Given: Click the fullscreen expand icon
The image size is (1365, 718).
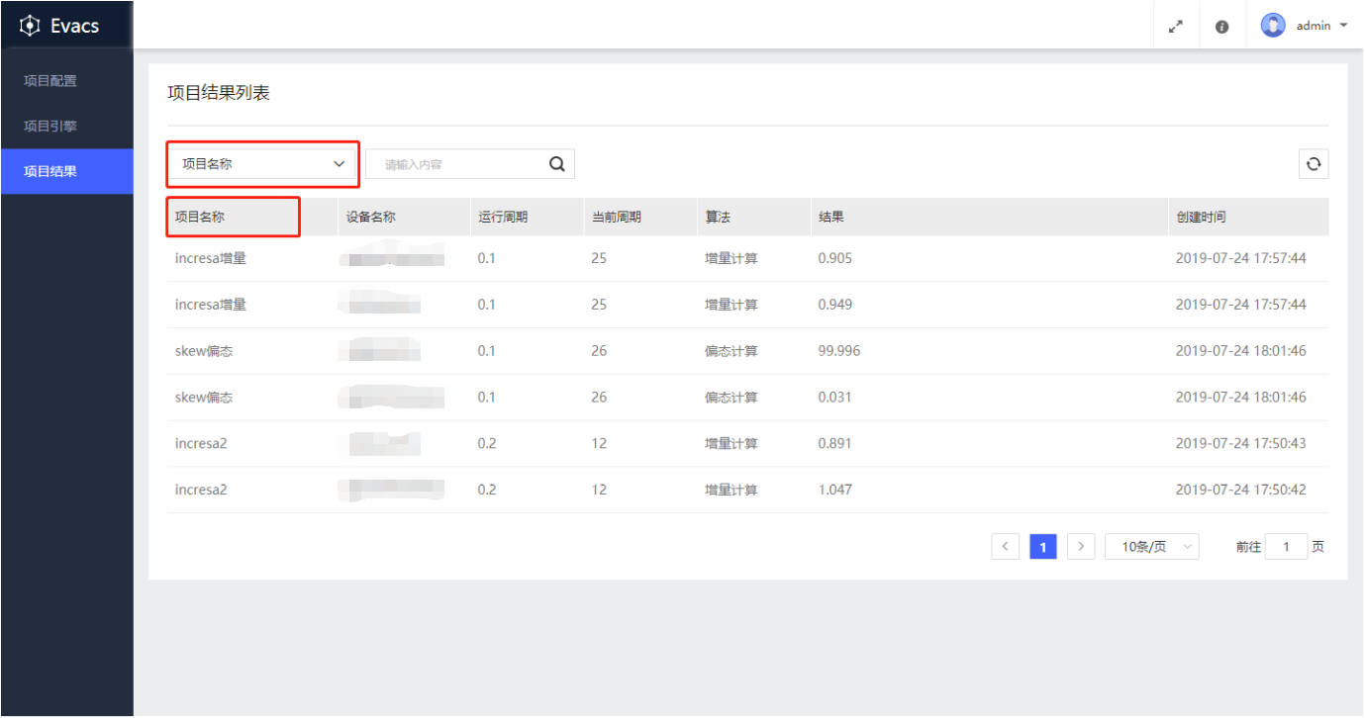Looking at the screenshot, I should 1176,27.
